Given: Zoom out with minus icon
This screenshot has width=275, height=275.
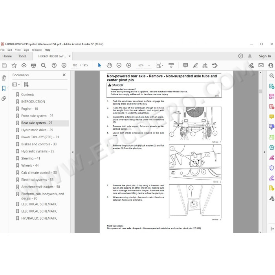Looking at the screenshot, I should (119, 66).
